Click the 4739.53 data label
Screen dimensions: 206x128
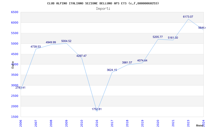pos(36,47)
